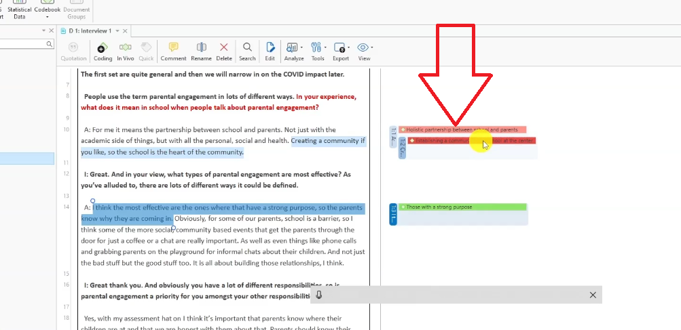Add a Comment to the quotation

point(173,49)
